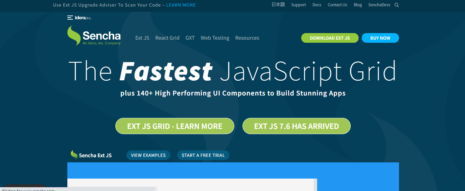465x191 pixels.
Task: Open the React Grid menu item
Action: (x=168, y=38)
